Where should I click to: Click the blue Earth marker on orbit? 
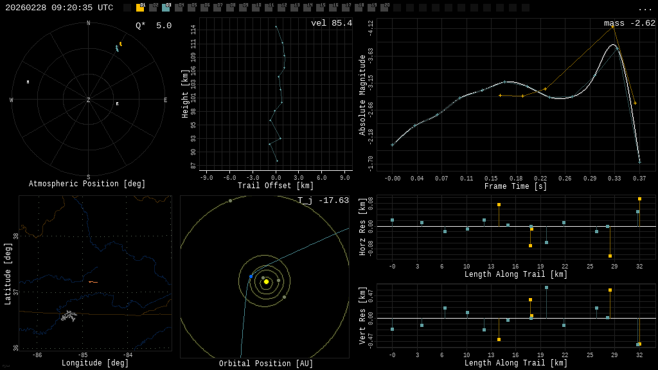coord(251,276)
